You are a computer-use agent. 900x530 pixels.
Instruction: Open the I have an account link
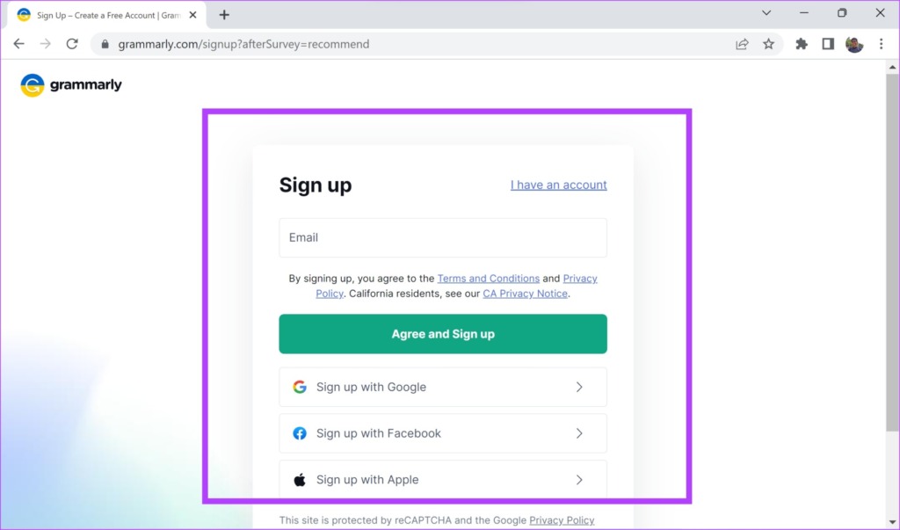[x=558, y=185]
